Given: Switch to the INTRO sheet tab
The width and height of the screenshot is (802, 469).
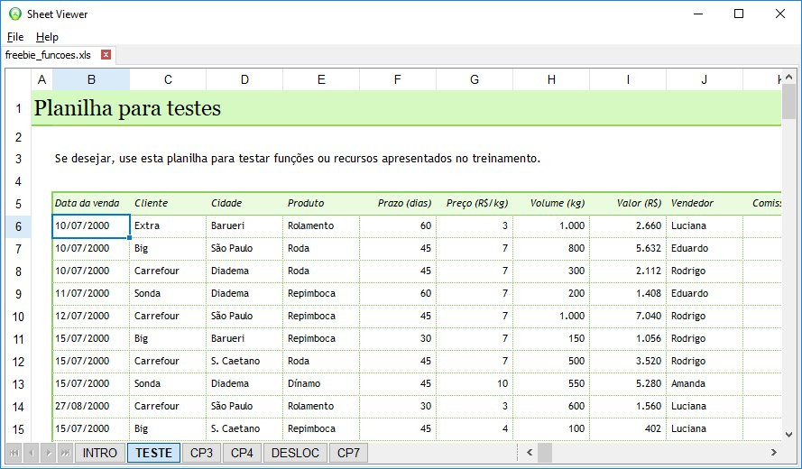Looking at the screenshot, I should [x=99, y=453].
